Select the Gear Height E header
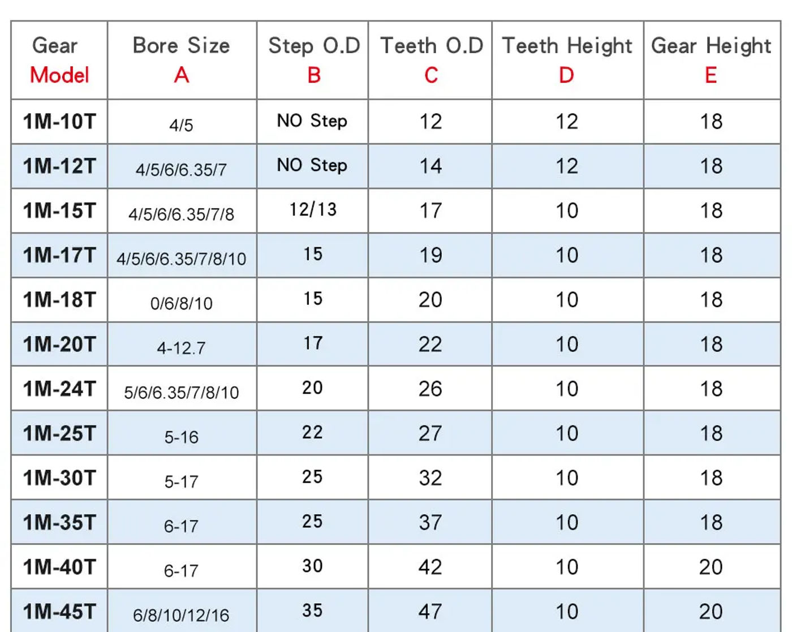 point(712,60)
